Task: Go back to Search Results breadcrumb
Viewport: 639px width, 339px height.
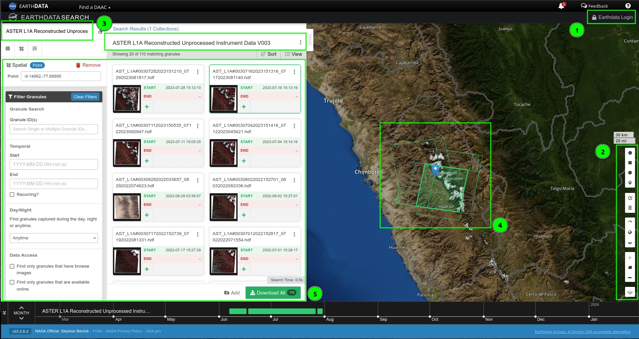Action: (x=146, y=29)
